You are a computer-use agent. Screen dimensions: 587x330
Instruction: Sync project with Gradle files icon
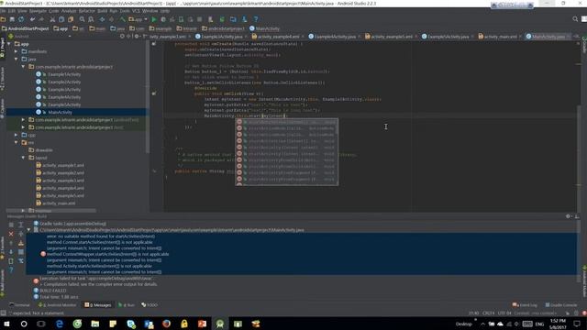pos(222,19)
